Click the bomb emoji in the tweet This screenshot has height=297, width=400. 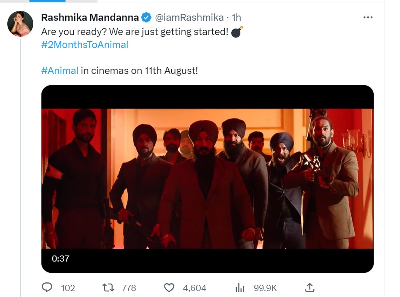237,32
